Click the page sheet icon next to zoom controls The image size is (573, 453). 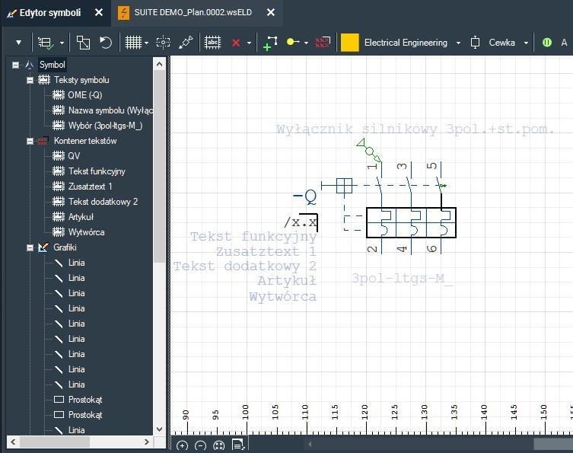pos(238,445)
